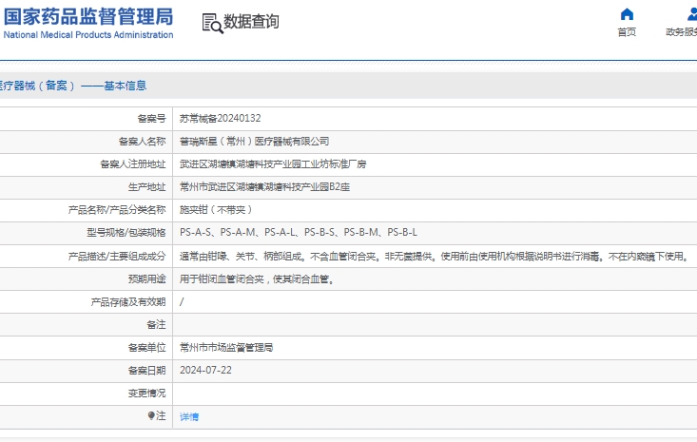Open the 详情 link
Screen dimensions: 697x442
(x=189, y=416)
